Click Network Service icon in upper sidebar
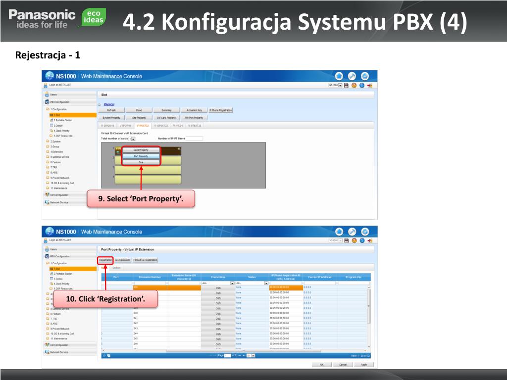The height and width of the screenshot is (380, 507). coord(47,202)
